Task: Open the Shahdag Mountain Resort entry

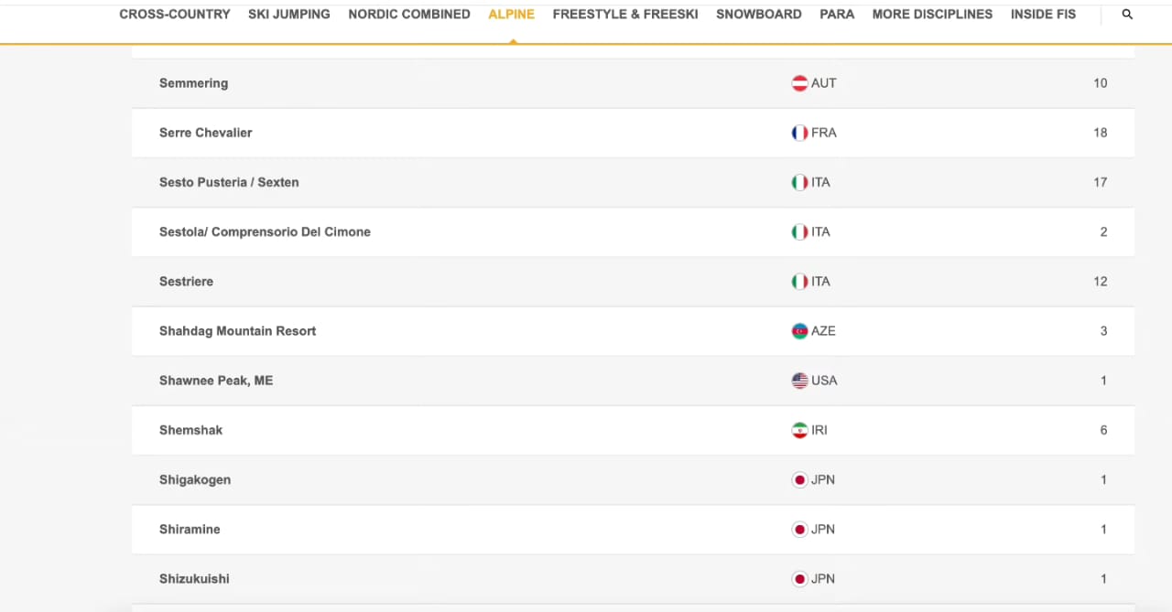Action: pyautogui.click(x=237, y=331)
